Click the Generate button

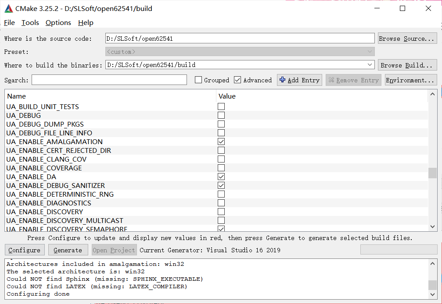68,250
